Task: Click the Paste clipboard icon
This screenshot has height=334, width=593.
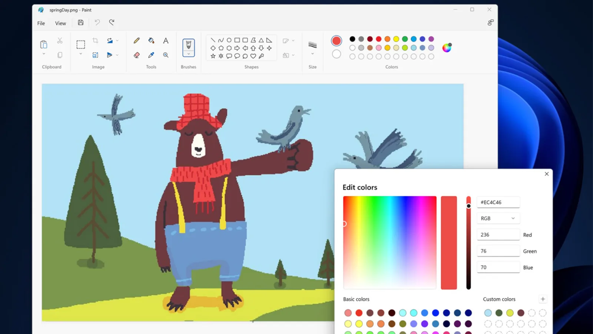Action: [44, 45]
